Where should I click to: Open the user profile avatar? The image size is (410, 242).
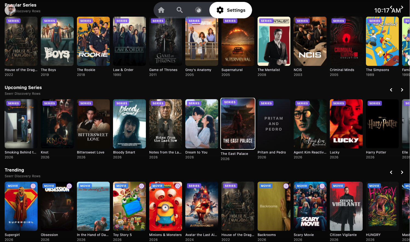point(10,10)
